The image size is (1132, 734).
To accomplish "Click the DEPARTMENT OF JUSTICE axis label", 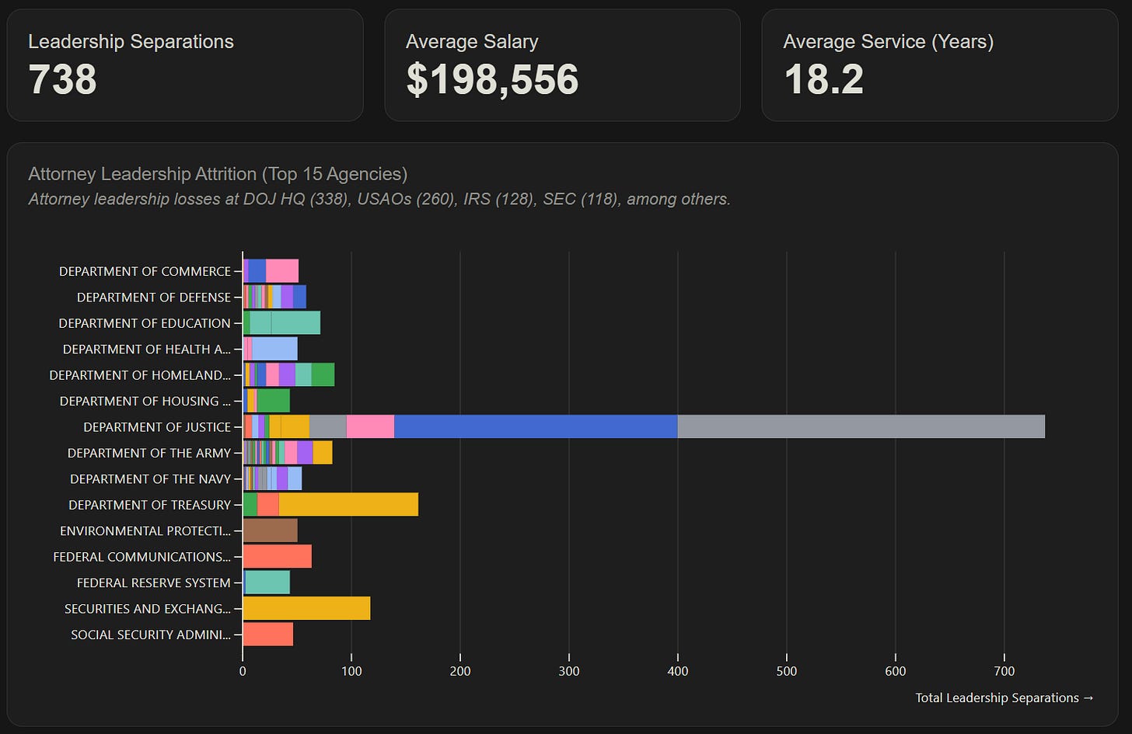I will [x=157, y=427].
